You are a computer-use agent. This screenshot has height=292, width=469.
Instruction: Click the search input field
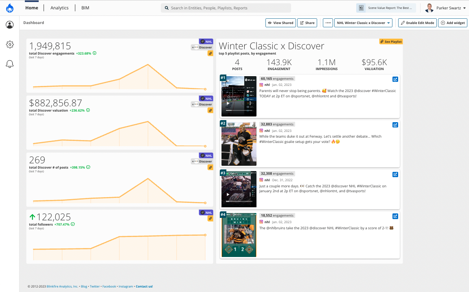(226, 8)
